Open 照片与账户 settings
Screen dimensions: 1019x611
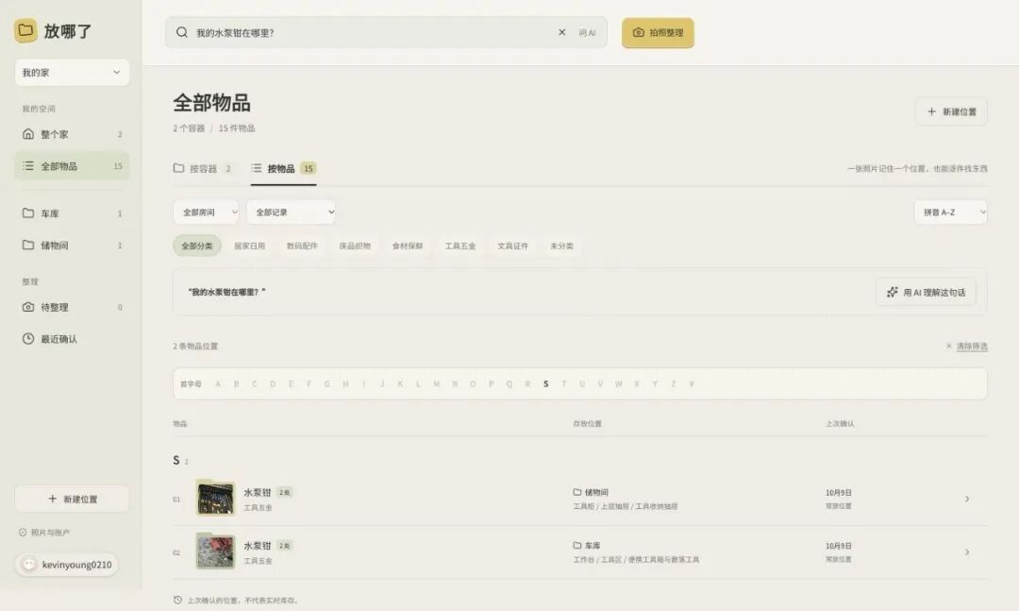point(44,533)
